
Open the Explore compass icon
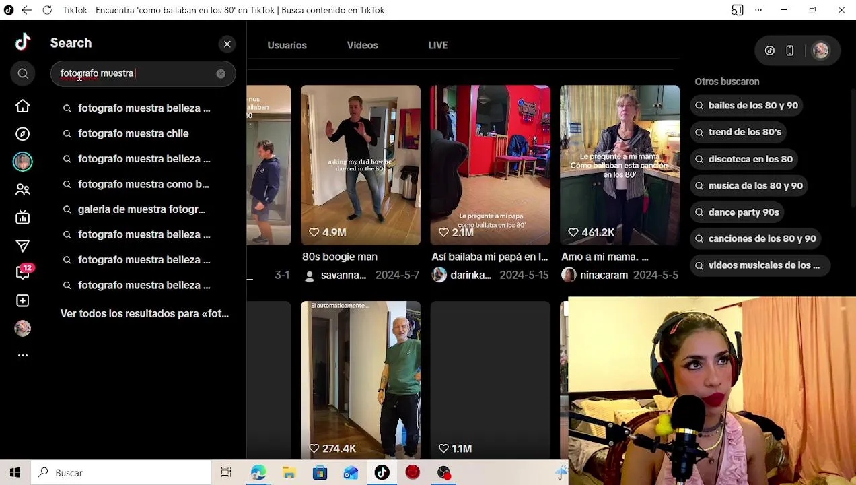click(x=23, y=134)
